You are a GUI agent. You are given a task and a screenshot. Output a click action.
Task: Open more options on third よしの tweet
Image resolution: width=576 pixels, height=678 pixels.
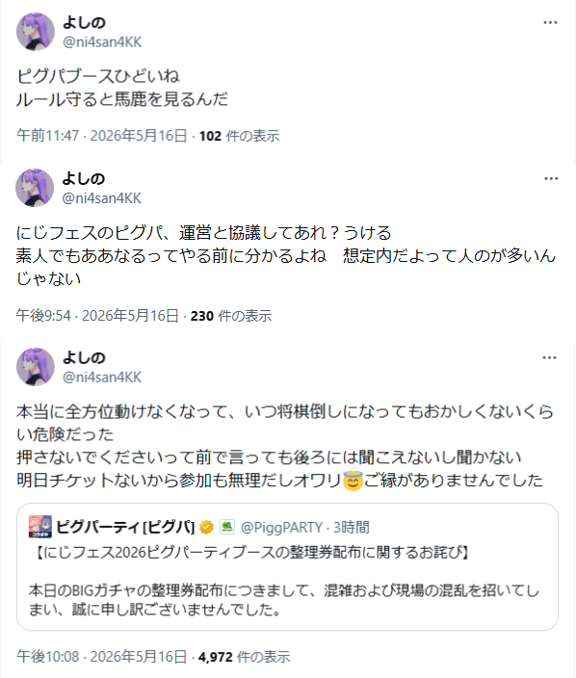pyautogui.click(x=549, y=357)
